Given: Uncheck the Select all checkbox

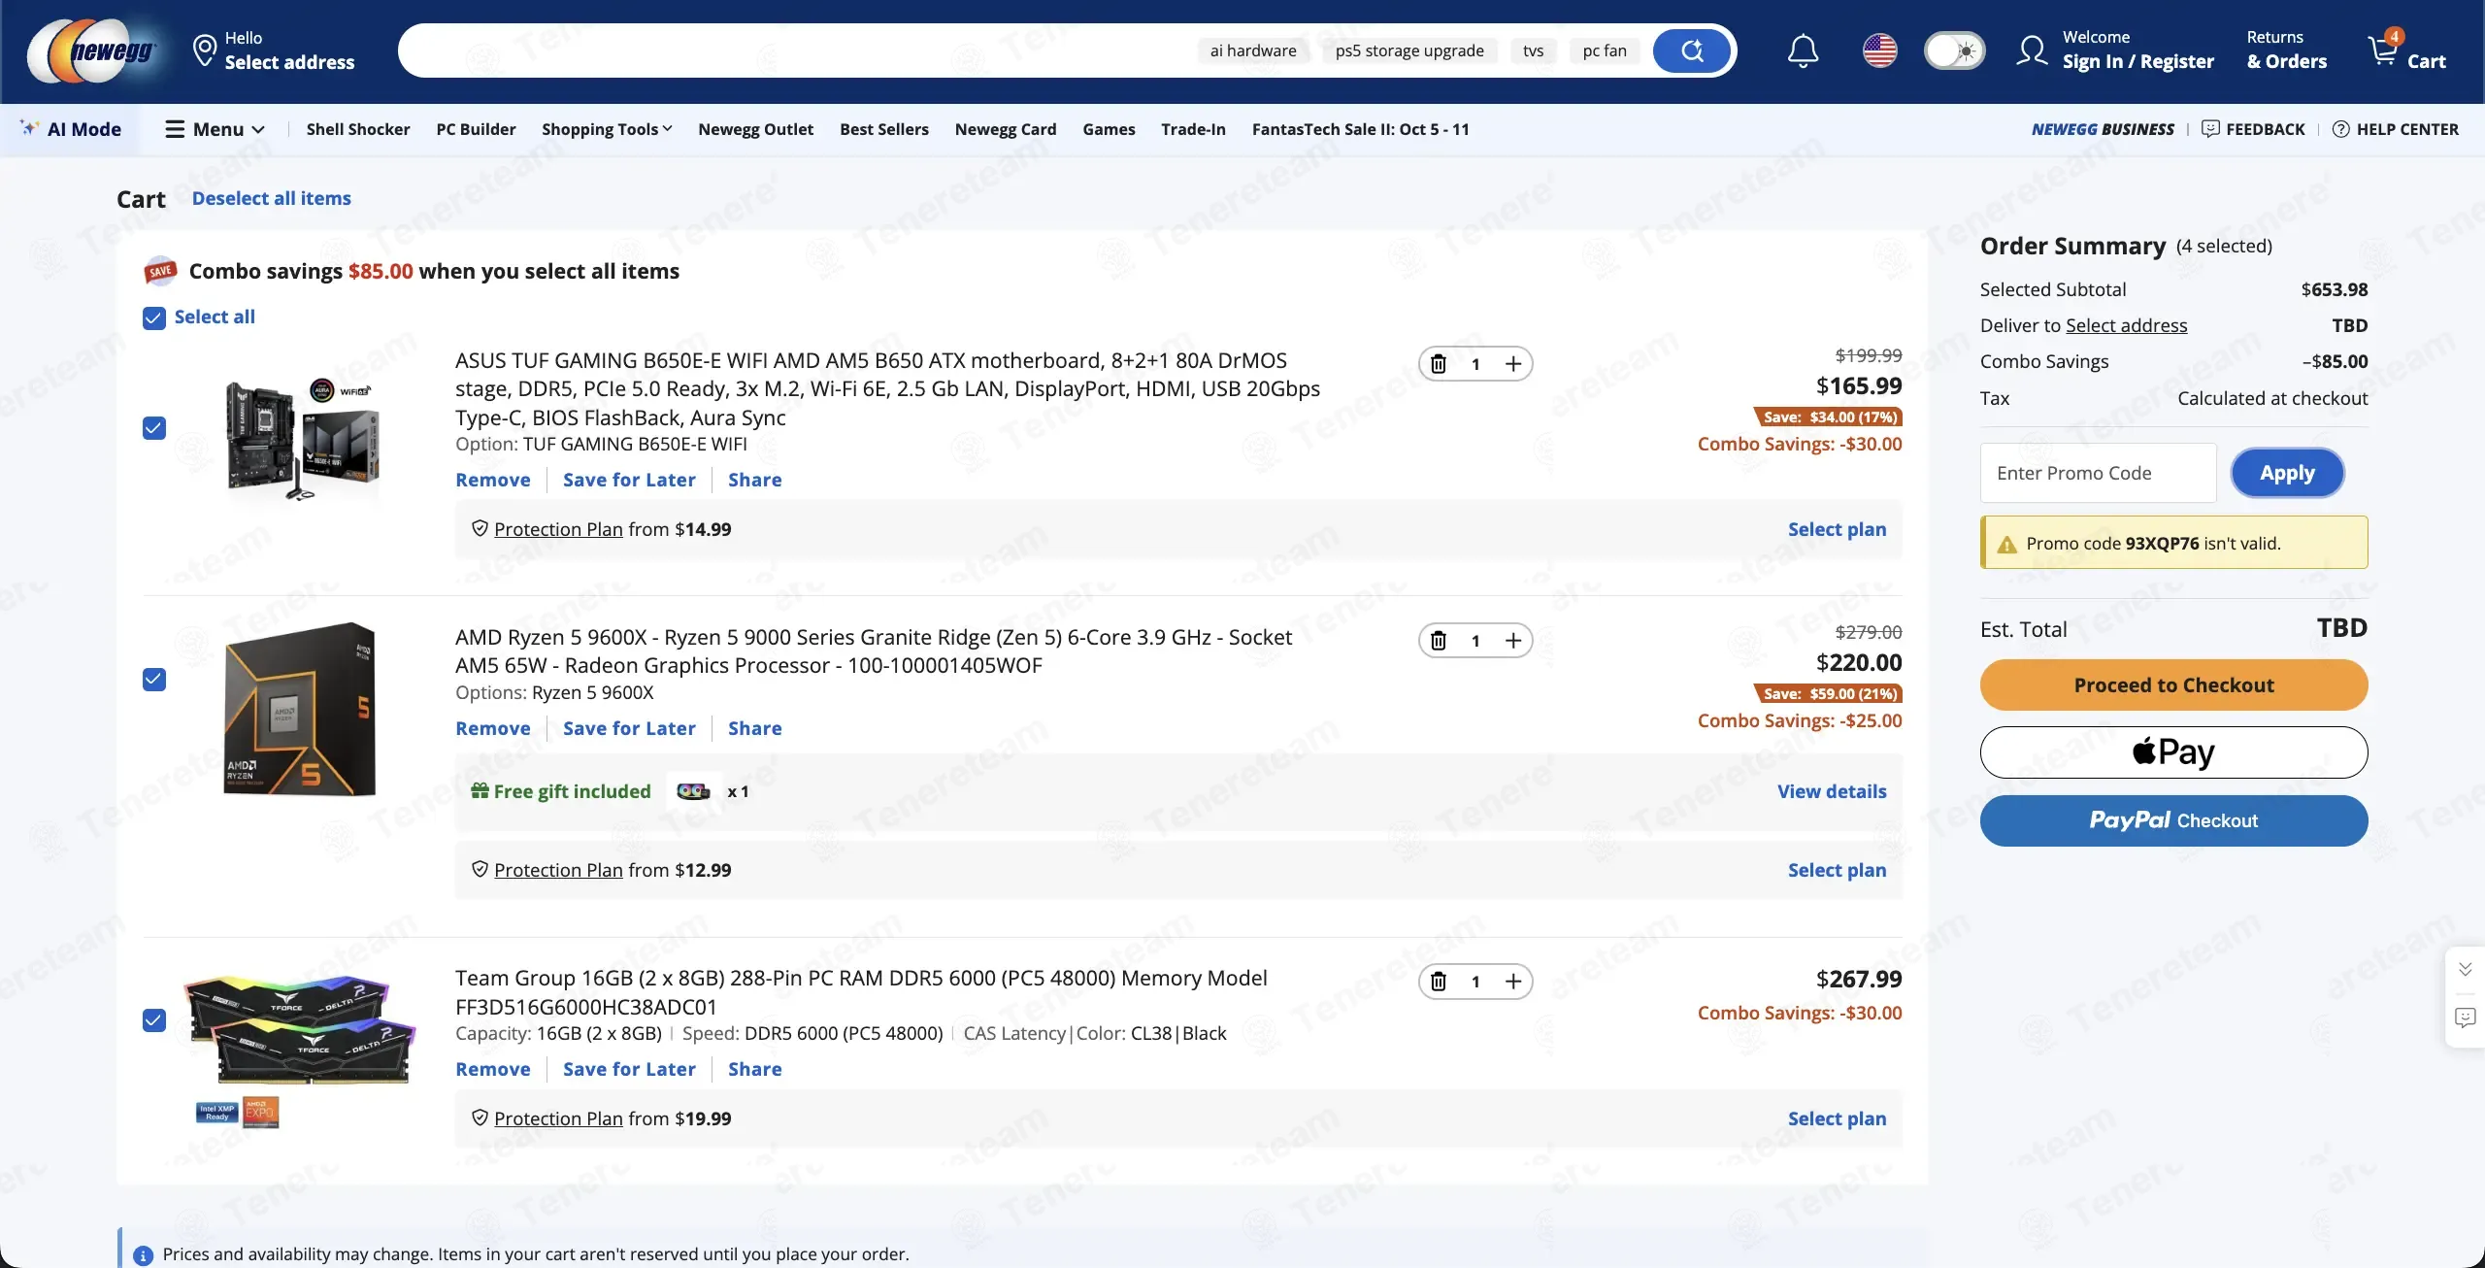Looking at the screenshot, I should (154, 318).
